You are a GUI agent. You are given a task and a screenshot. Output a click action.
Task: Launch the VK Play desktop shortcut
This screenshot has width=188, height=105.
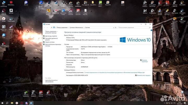41,4
